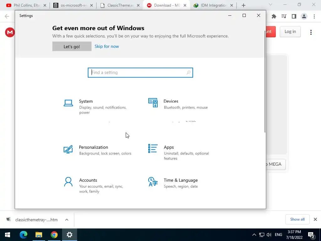Close the IDM Integration tab
This screenshot has width=321, height=241.
coord(232,6)
